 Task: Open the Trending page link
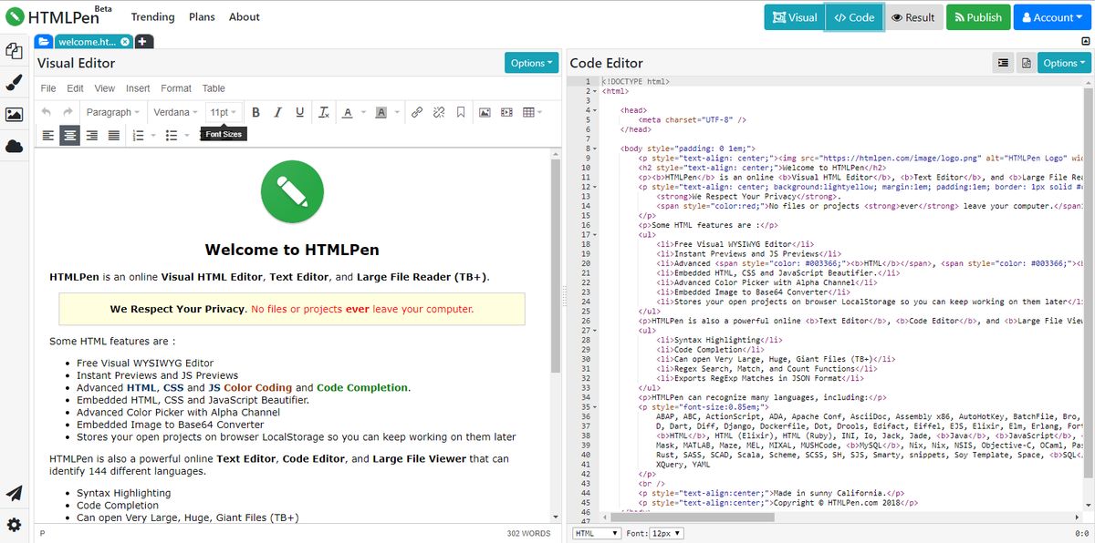[152, 16]
